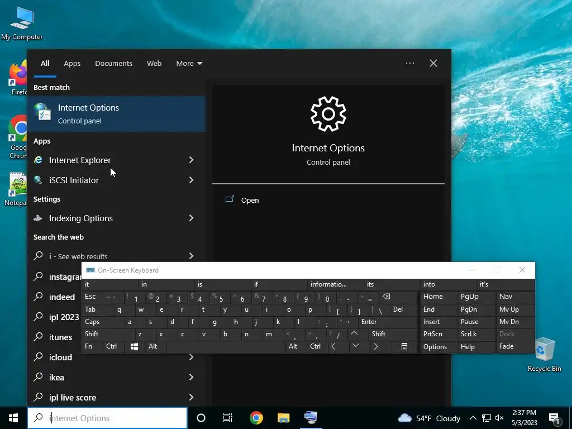
Task: Expand Internet Explorer result chevron
Action: (x=192, y=160)
